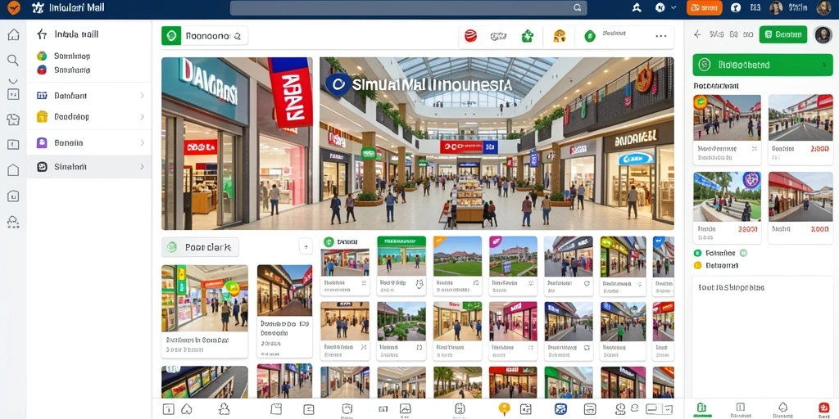Viewport: 839px width, 419px height.
Task: Click the round avatar in the right panel header
Action: tap(823, 34)
